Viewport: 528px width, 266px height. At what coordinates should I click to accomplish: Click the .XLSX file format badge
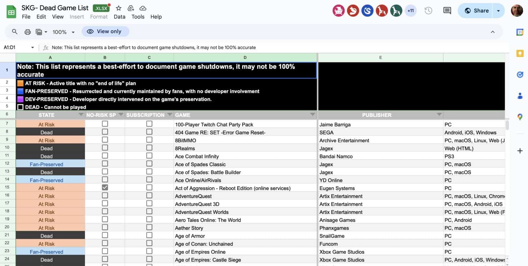pyautogui.click(x=101, y=8)
